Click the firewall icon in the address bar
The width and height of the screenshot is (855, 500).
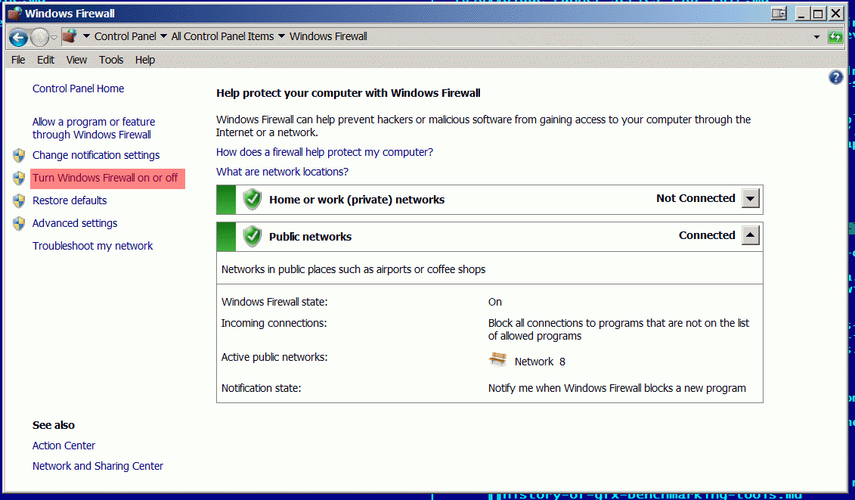[x=70, y=36]
